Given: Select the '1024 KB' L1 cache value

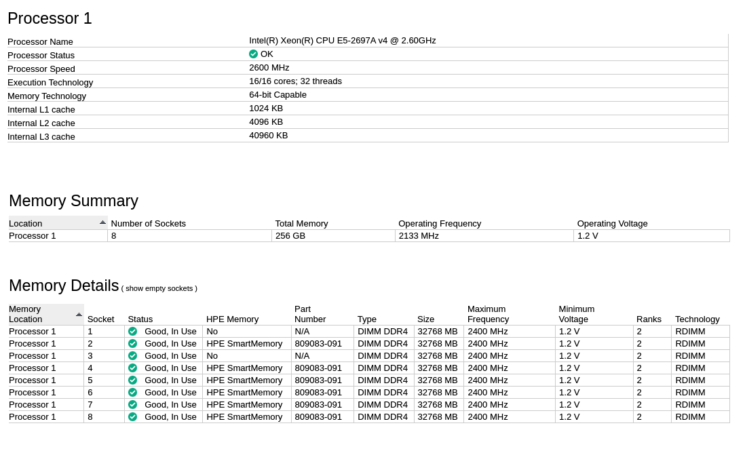Looking at the screenshot, I should click(x=266, y=109).
